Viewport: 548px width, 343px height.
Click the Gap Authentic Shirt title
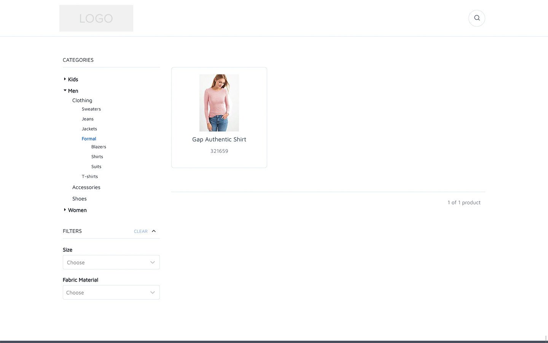pos(219,139)
